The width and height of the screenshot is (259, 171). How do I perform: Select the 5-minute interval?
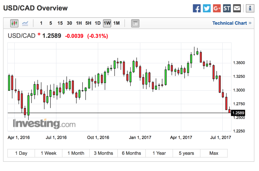(x=51, y=23)
